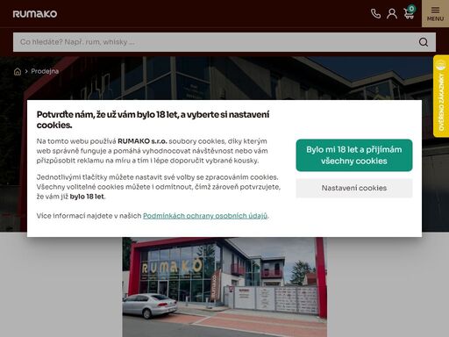Go to home via breadcrumb house icon

(18, 71)
